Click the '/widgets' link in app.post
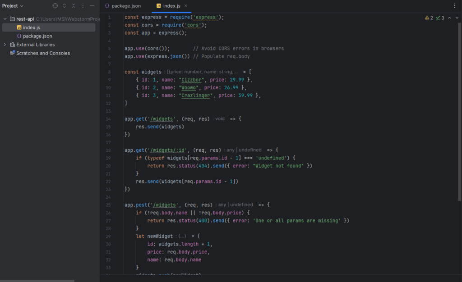This screenshot has height=282, width=462. [164, 205]
